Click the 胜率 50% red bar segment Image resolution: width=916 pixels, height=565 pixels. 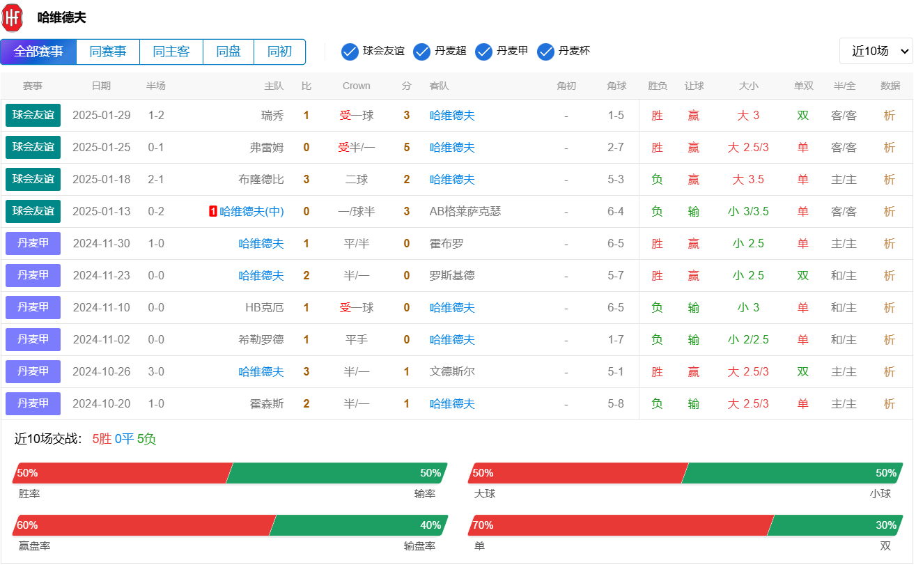(122, 473)
